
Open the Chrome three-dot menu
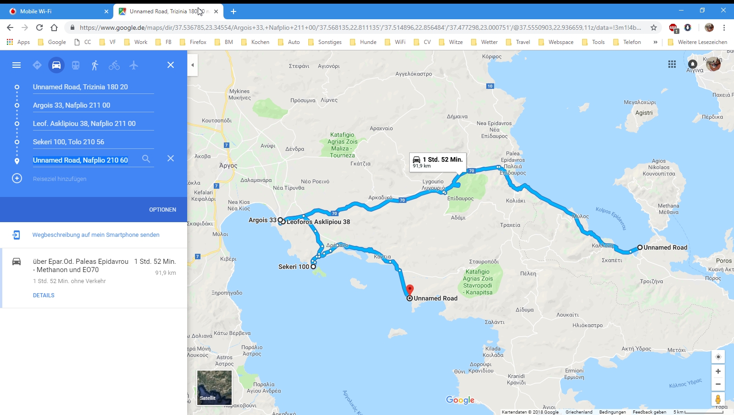point(724,27)
